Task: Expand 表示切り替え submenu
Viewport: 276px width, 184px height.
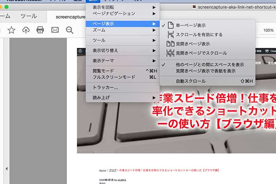Action: [x=123, y=51]
